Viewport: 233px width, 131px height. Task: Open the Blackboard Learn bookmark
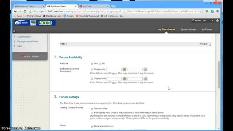point(52,16)
